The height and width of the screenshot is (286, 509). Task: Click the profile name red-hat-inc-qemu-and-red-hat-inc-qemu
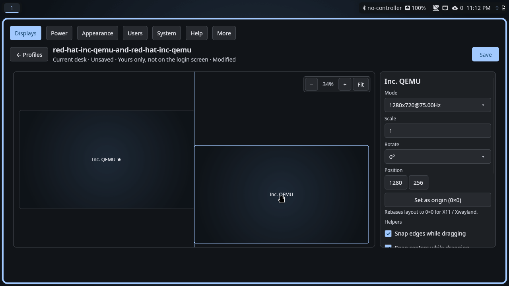pos(122,50)
